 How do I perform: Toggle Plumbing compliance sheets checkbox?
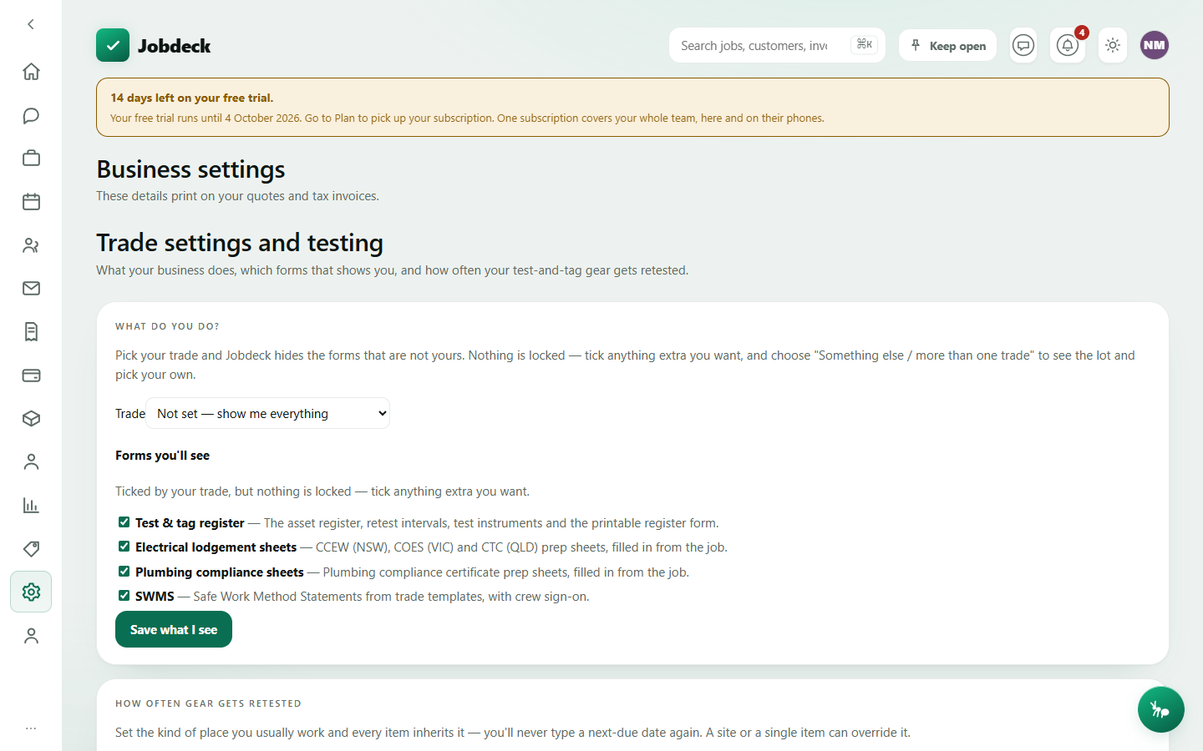(124, 572)
